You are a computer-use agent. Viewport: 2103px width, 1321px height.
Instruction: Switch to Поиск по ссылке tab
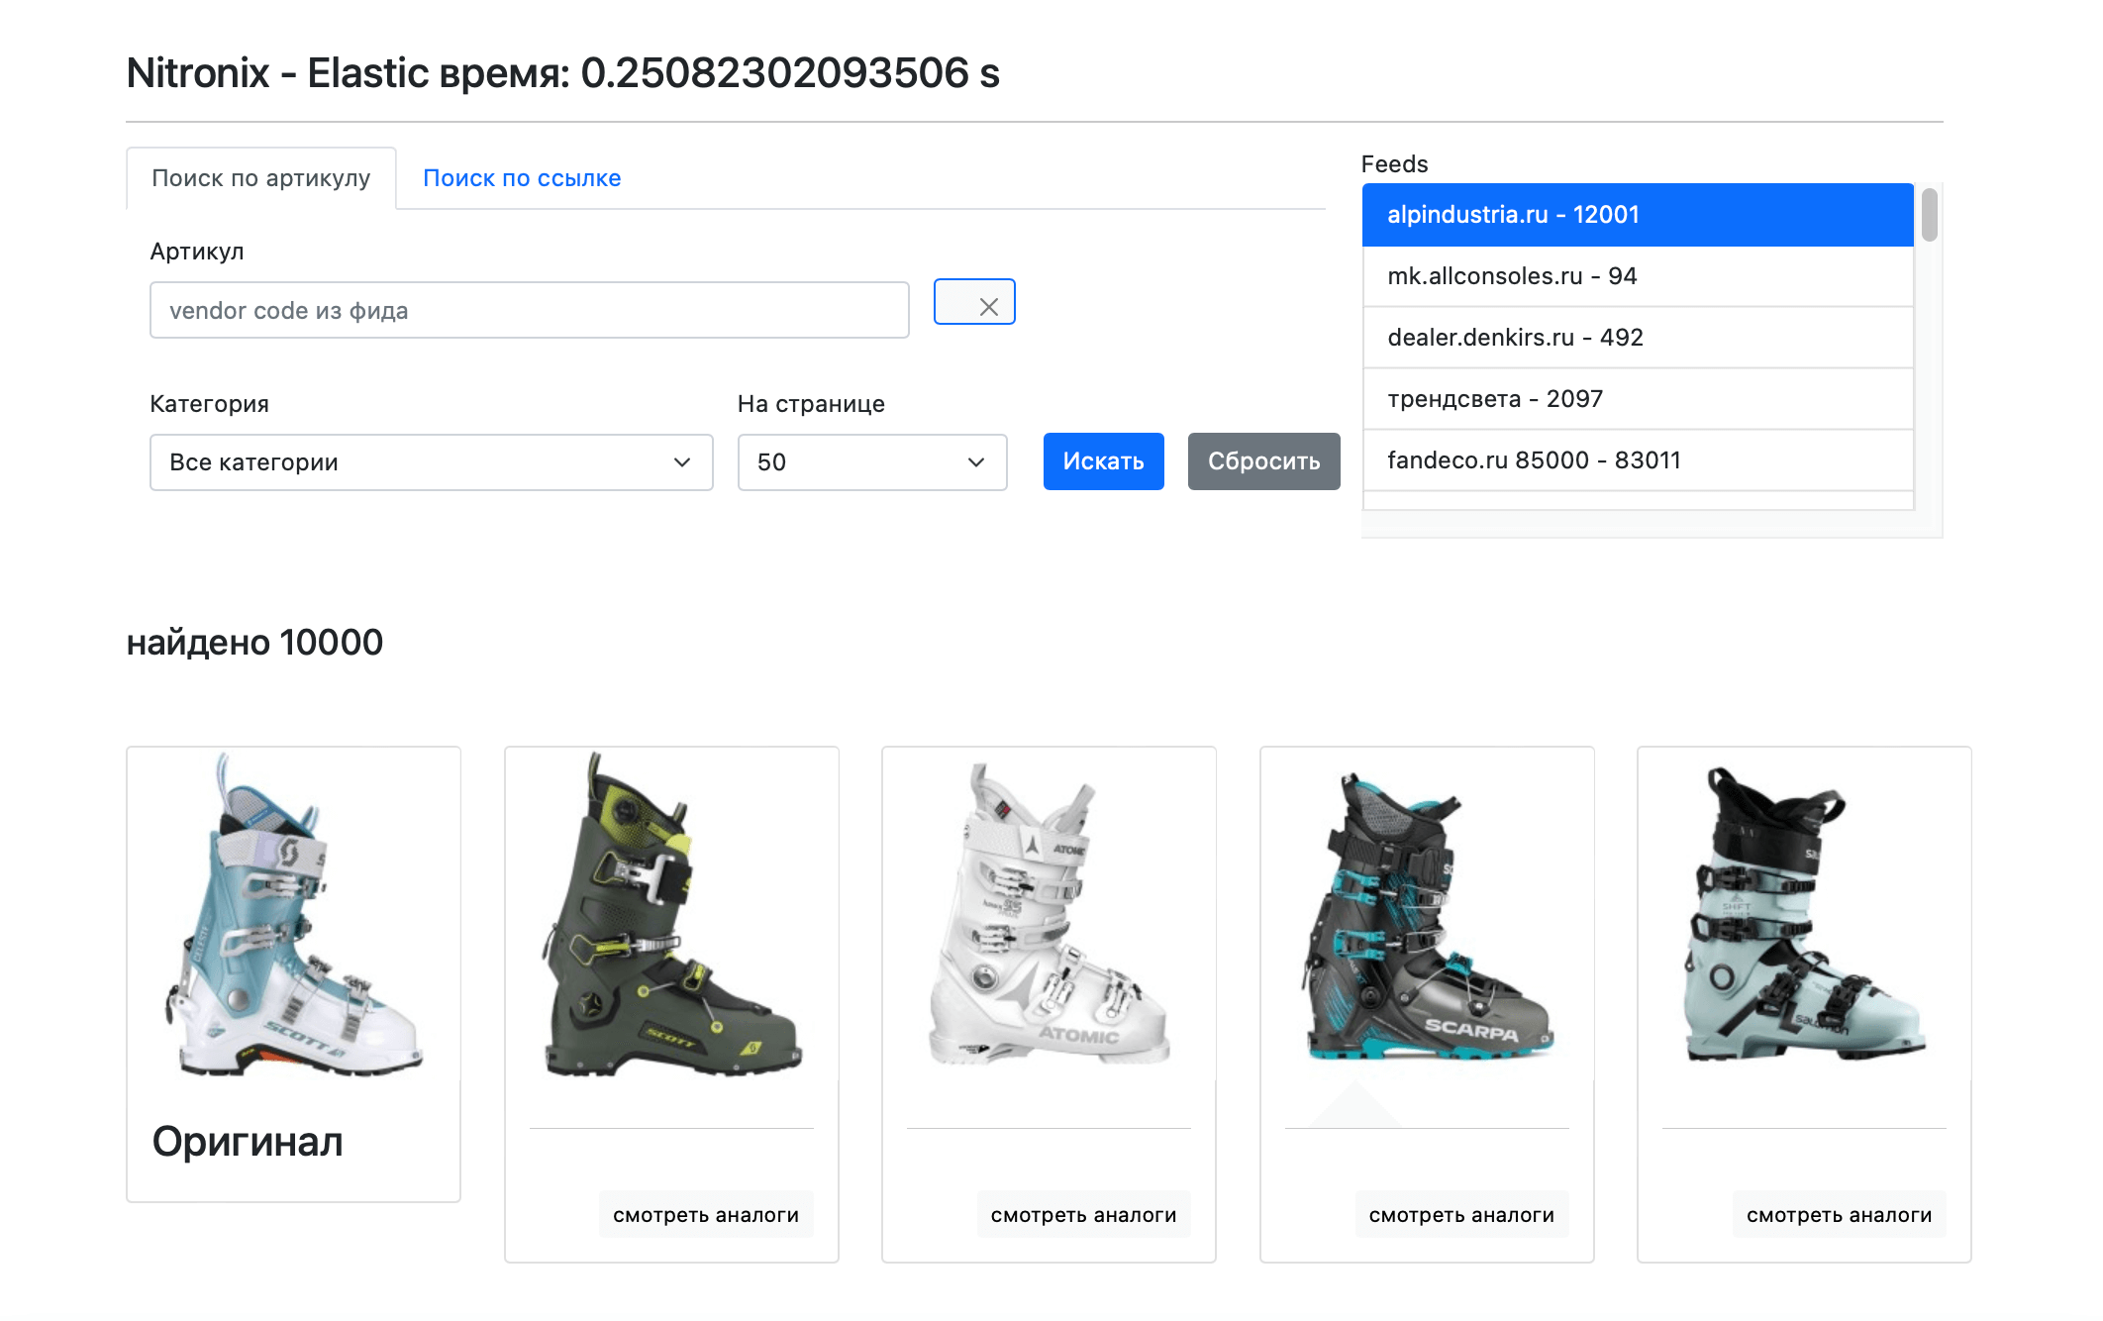click(x=522, y=178)
